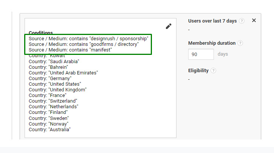Click help icon beside Eligibility
274x153 pixels.
(214, 71)
